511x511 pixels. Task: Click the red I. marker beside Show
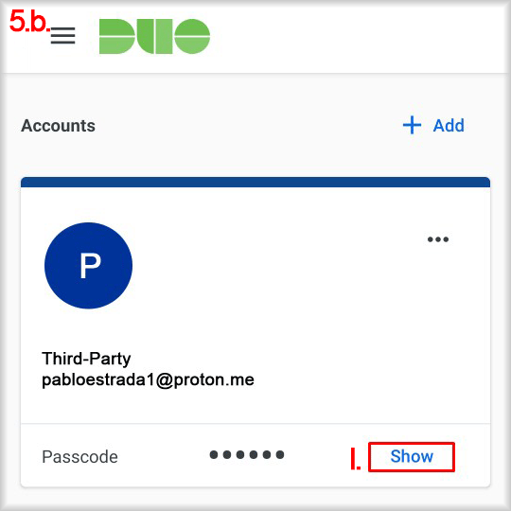(x=355, y=459)
